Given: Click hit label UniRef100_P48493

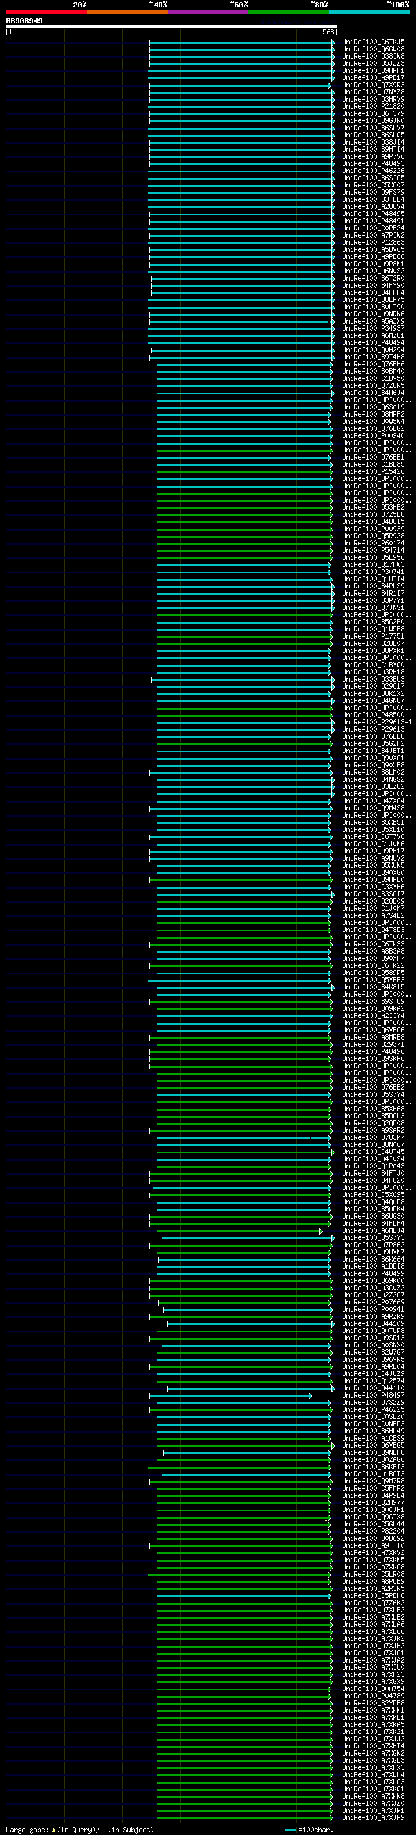Looking at the screenshot, I should pyautogui.click(x=372, y=164).
